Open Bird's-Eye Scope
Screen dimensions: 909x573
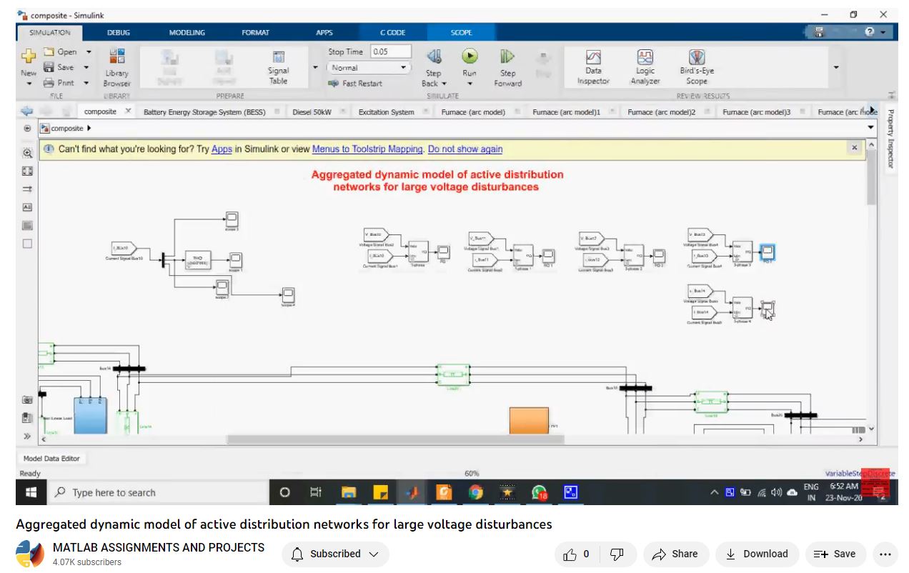[697, 66]
